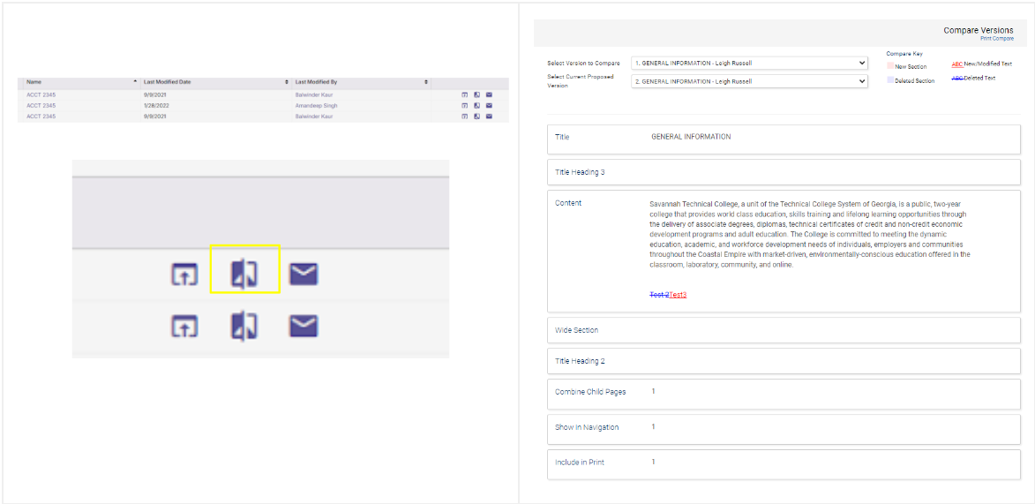The height and width of the screenshot is (504, 1035).
Task: Click the Deleted Section lavender swatch
Action: (889, 80)
